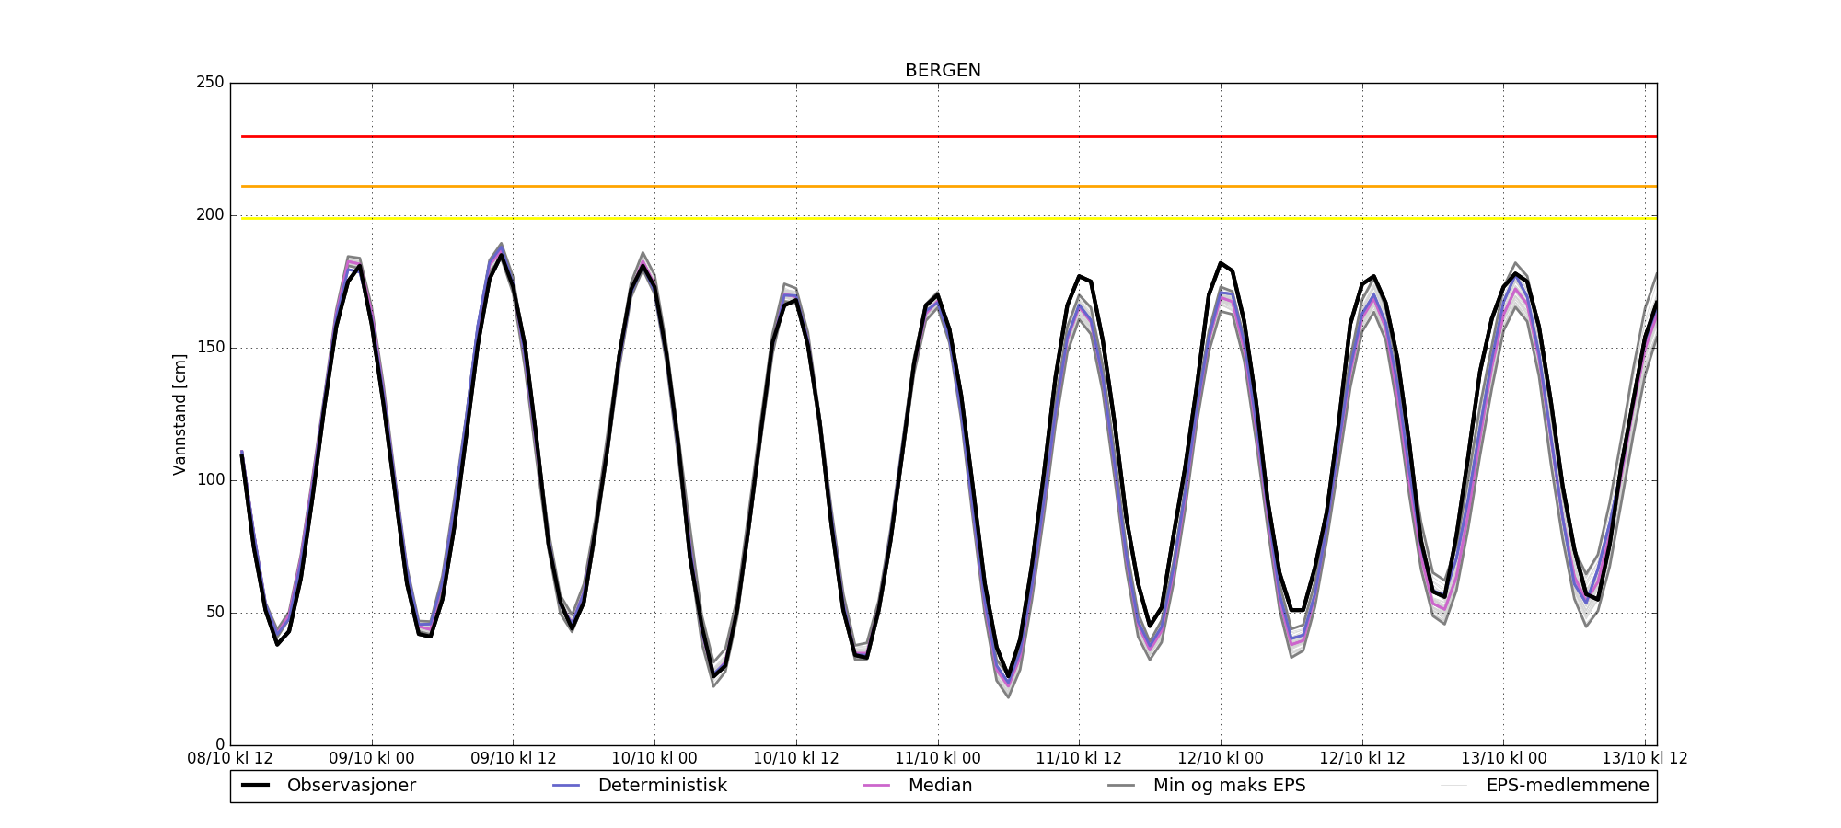Select the Observasjoner legend entry
This screenshot has width=1841, height=828.
tap(329, 786)
